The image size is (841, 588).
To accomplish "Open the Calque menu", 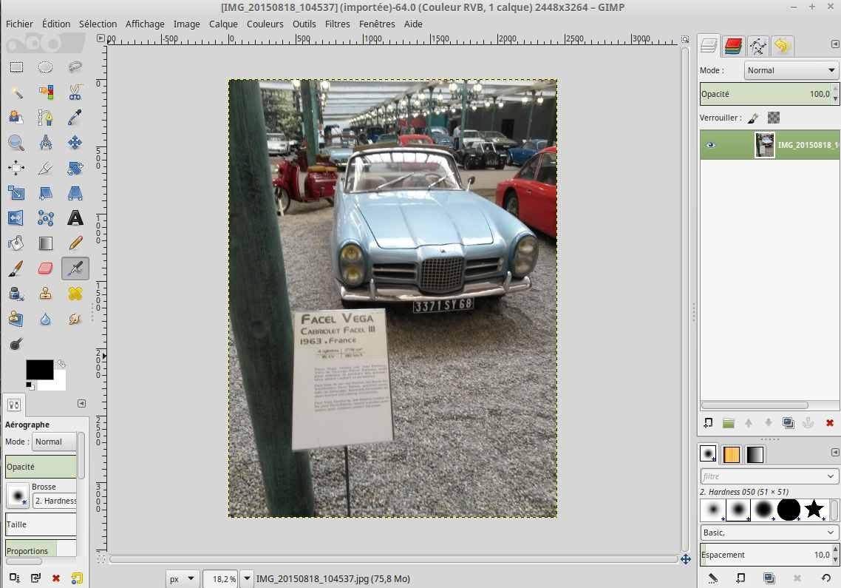I will [x=223, y=24].
